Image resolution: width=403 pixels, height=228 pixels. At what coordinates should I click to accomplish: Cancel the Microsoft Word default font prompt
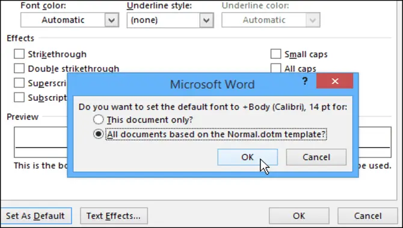pyautogui.click(x=316, y=157)
